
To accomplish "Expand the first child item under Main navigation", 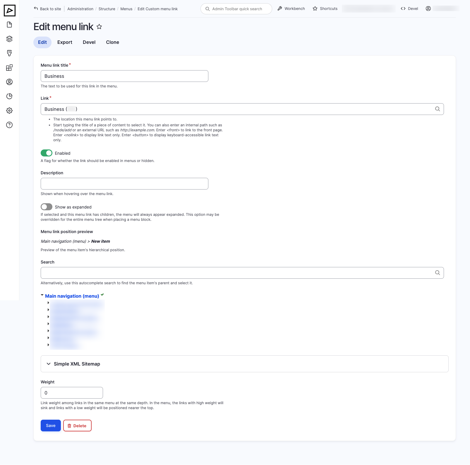I will click(48, 303).
